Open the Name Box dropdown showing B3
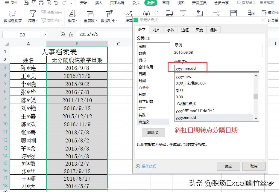 click(x=45, y=35)
